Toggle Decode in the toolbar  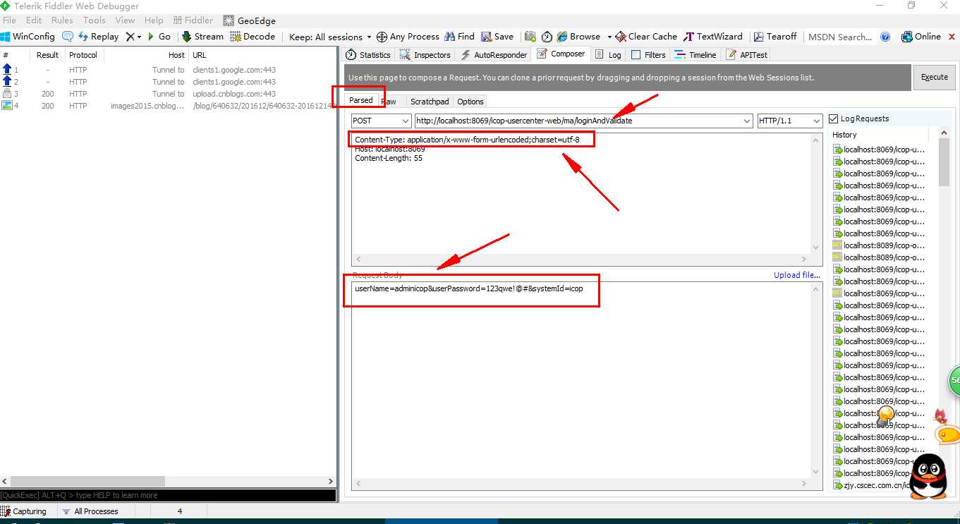coord(253,37)
